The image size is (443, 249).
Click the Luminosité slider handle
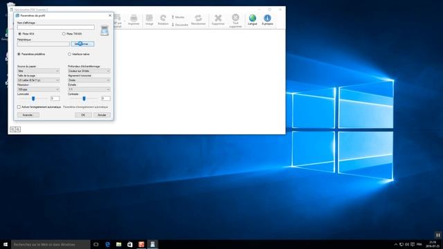click(33, 98)
